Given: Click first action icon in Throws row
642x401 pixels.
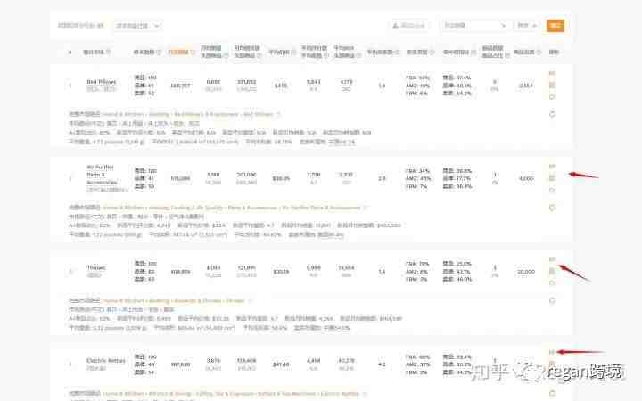Looking at the screenshot, I should pyautogui.click(x=552, y=259).
